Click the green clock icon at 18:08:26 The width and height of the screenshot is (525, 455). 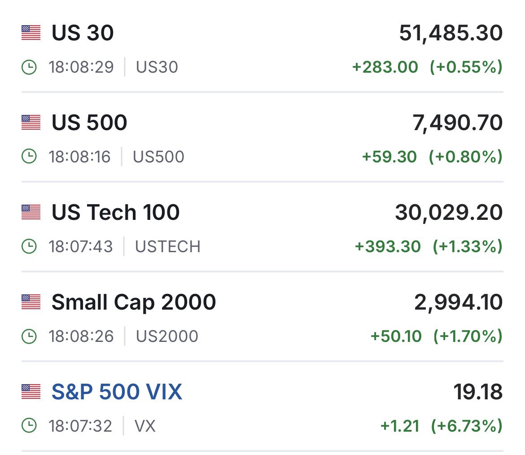(29, 336)
